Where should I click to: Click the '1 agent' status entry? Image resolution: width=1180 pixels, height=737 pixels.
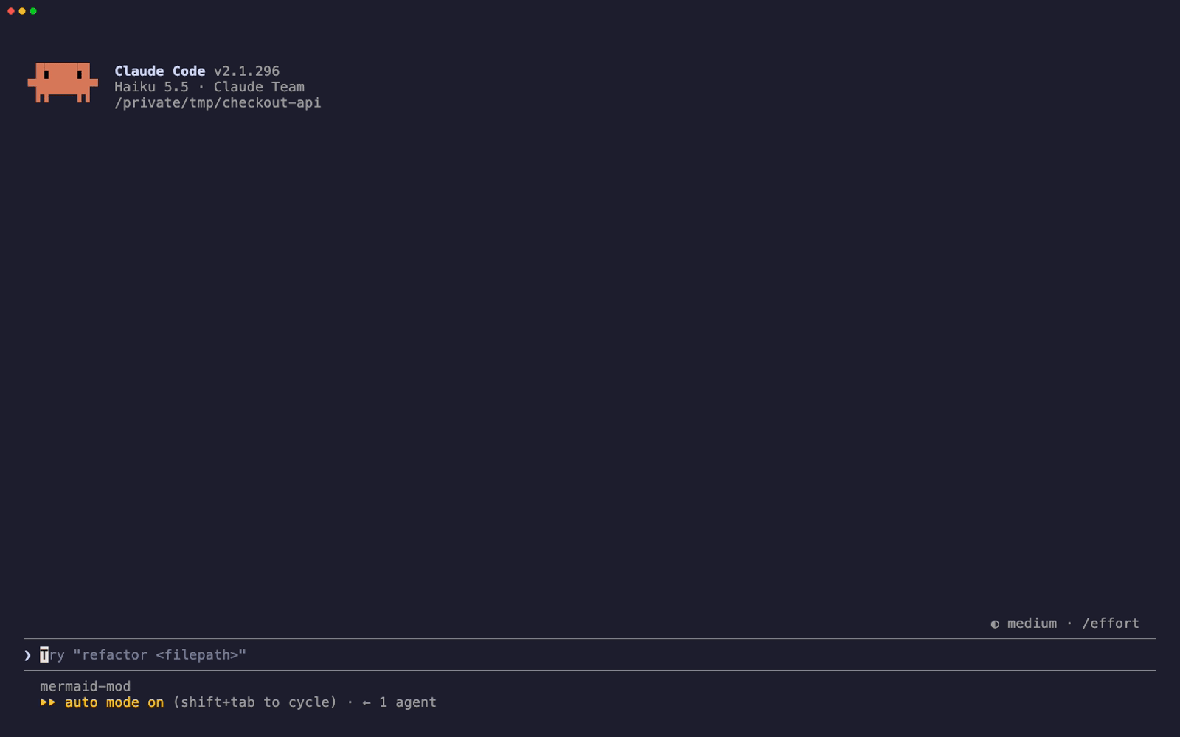[408, 702]
